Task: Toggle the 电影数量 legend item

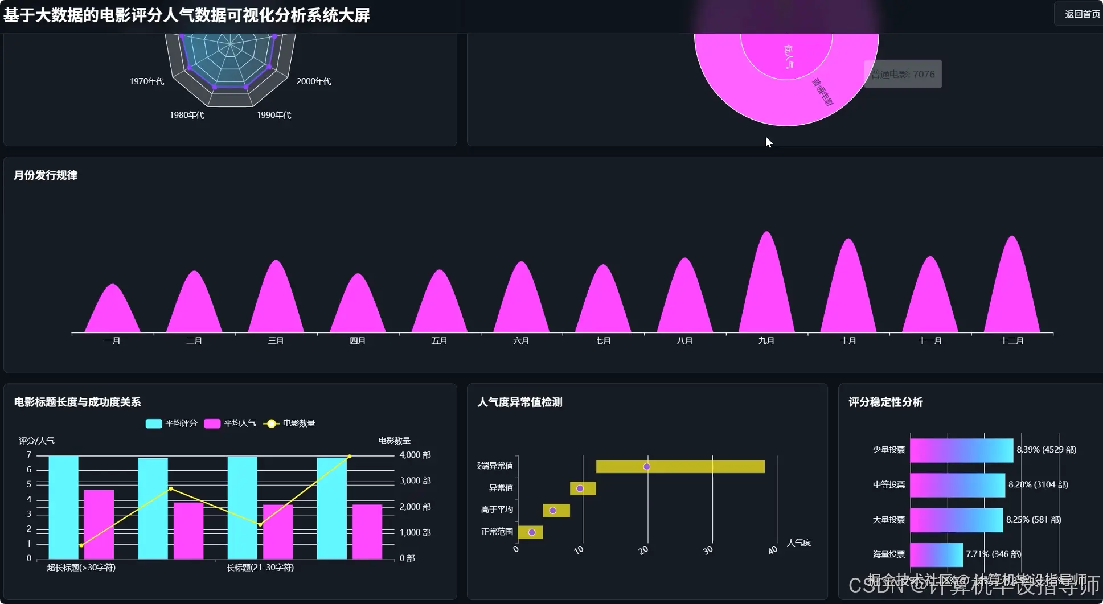Action: tap(290, 423)
